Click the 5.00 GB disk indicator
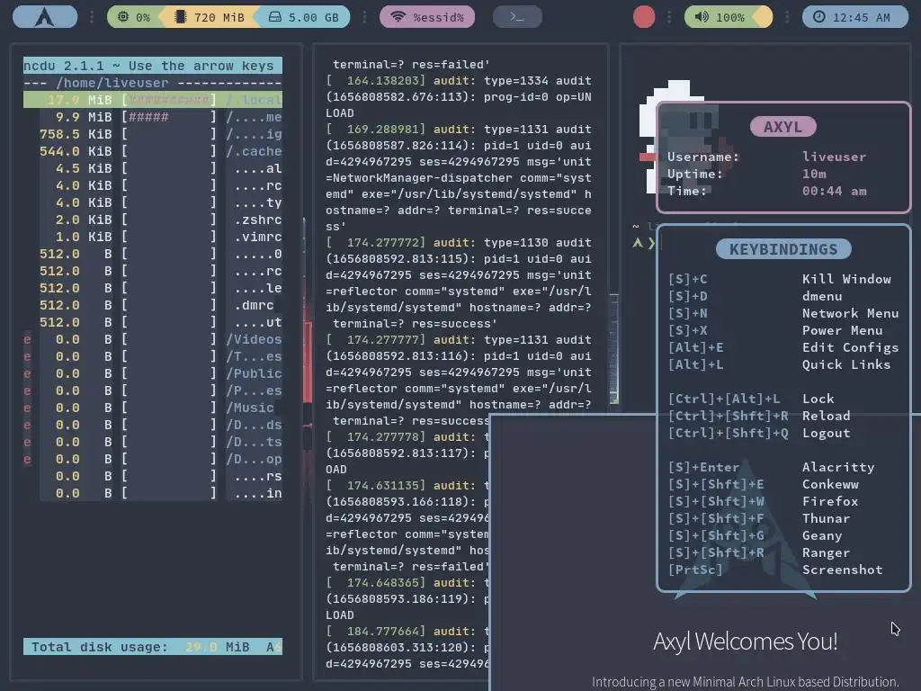 [x=304, y=17]
